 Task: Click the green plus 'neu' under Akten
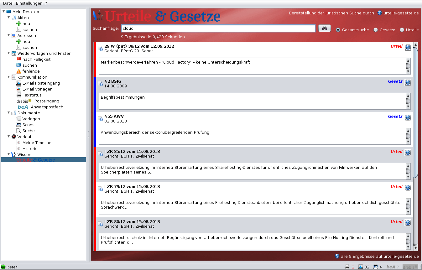point(19,23)
